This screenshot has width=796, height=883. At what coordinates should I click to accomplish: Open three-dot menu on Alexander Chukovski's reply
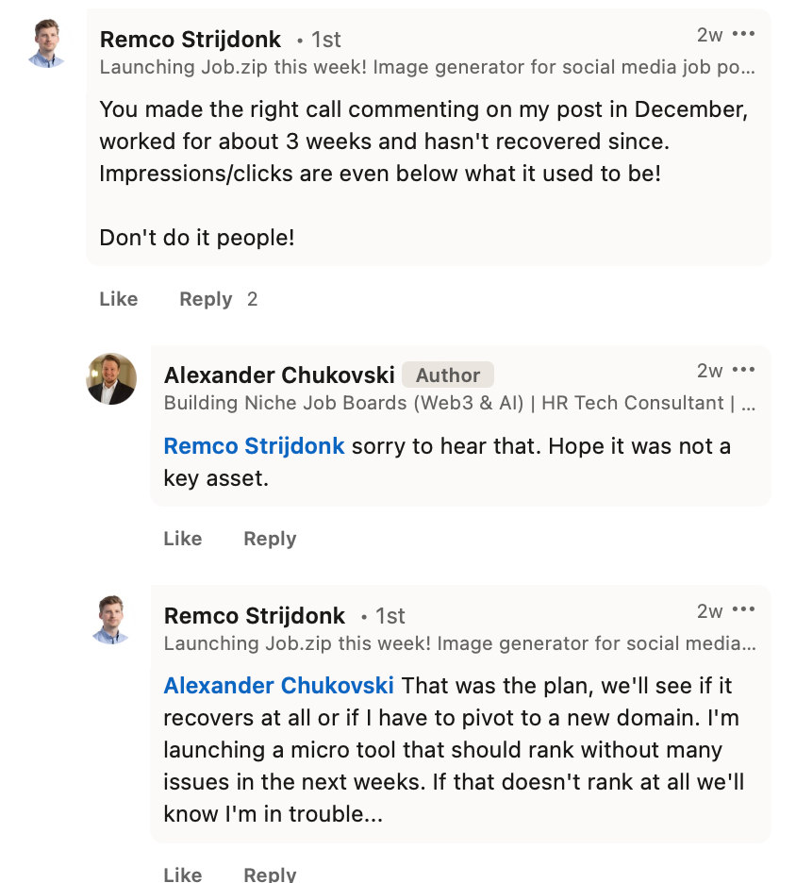pyautogui.click(x=744, y=370)
